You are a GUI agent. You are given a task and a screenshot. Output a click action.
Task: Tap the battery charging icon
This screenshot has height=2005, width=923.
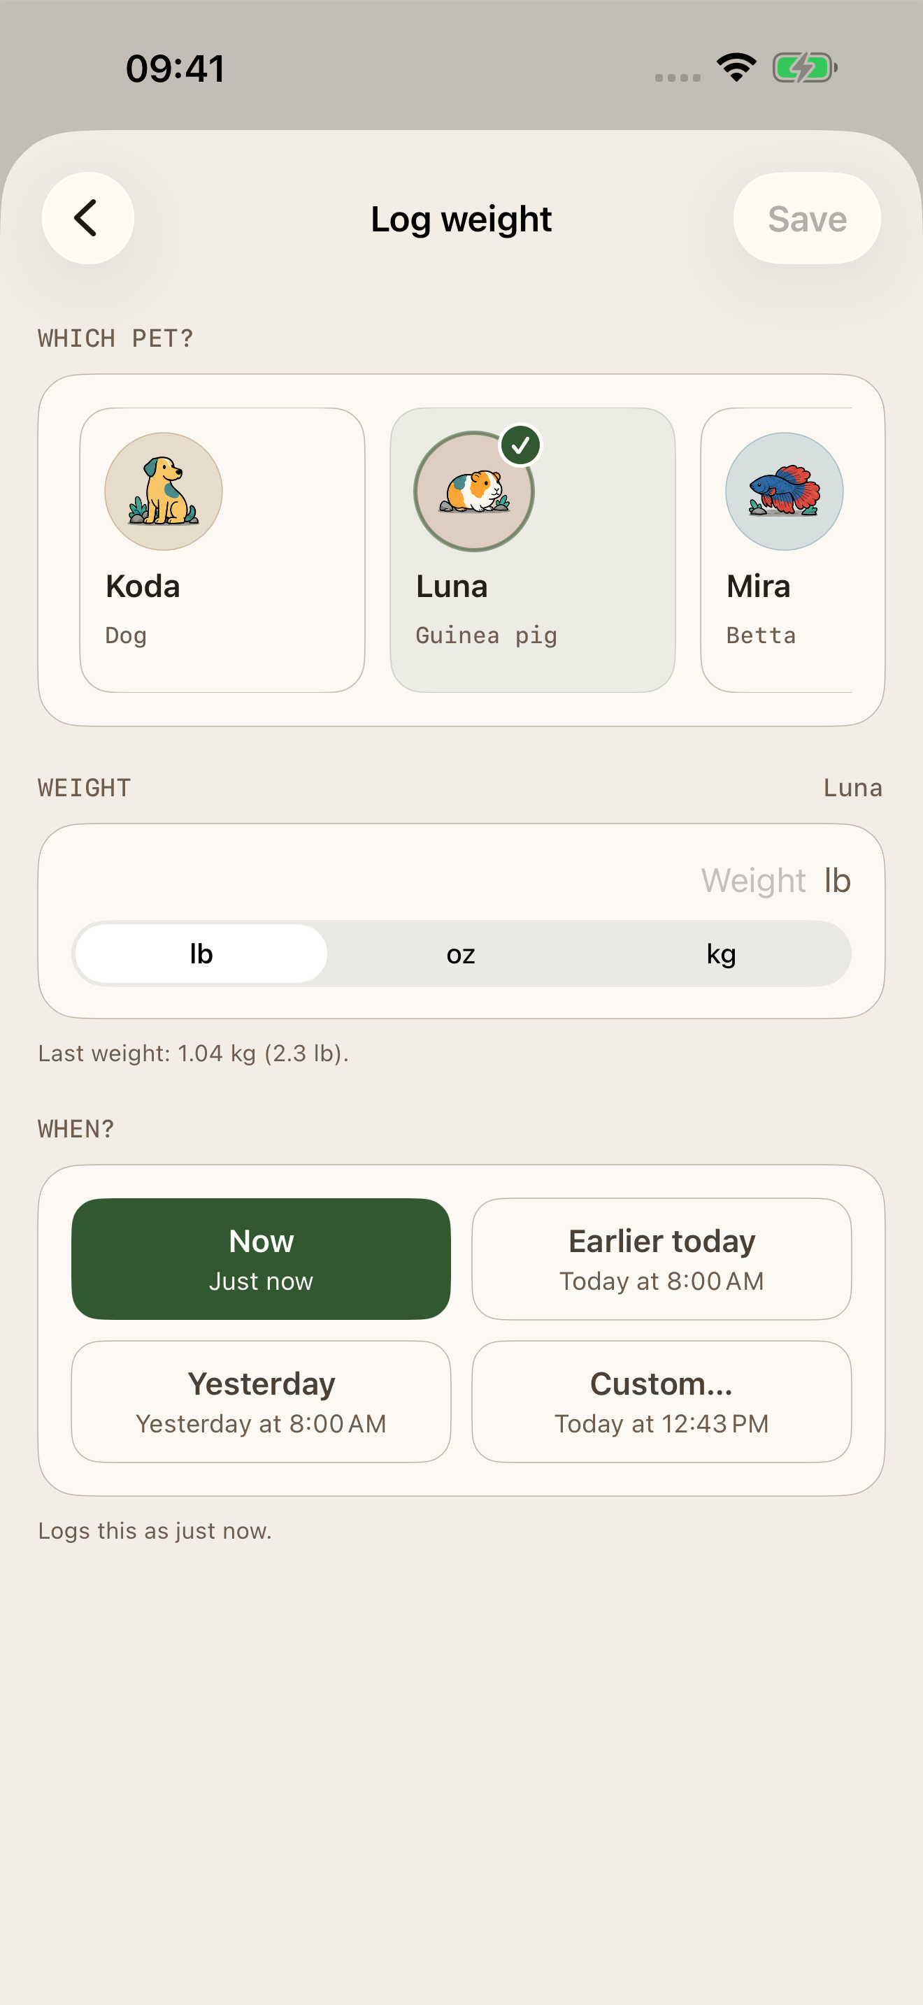point(805,68)
